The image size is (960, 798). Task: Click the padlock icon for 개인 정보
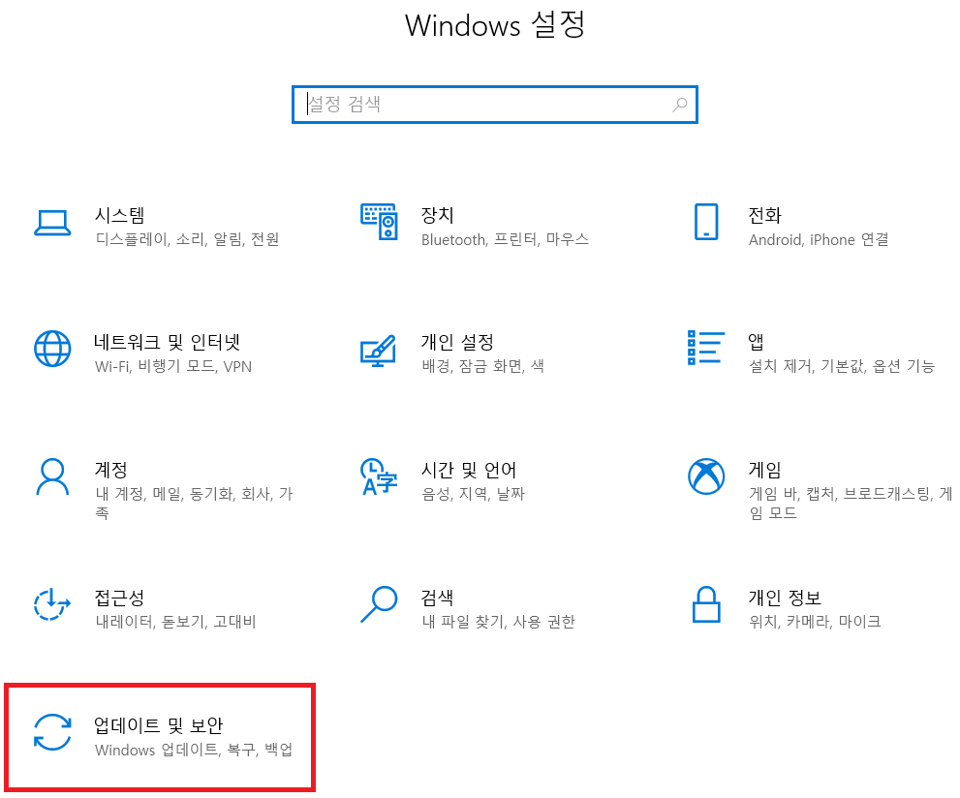click(706, 604)
